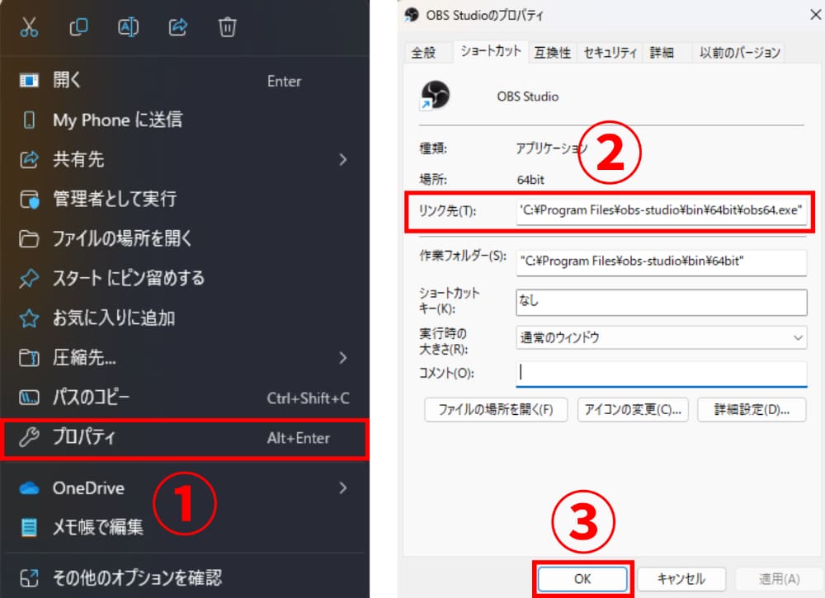The height and width of the screenshot is (598, 825).
Task: Expand the 共有先 chevron arrow
Action: [343, 159]
